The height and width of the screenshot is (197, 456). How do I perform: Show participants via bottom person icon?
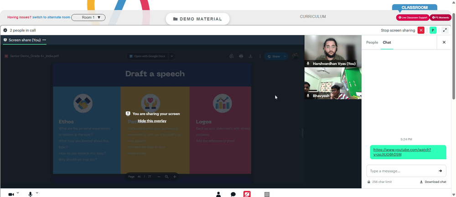(218, 194)
